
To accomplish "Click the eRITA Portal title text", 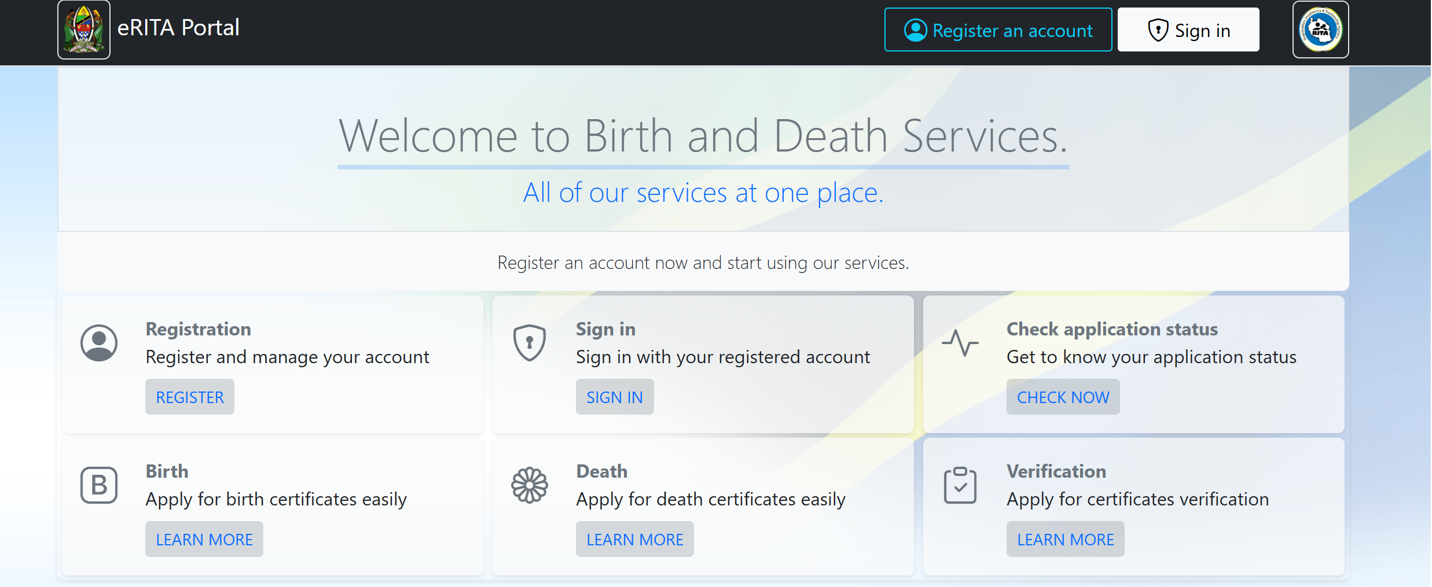I will tap(178, 28).
